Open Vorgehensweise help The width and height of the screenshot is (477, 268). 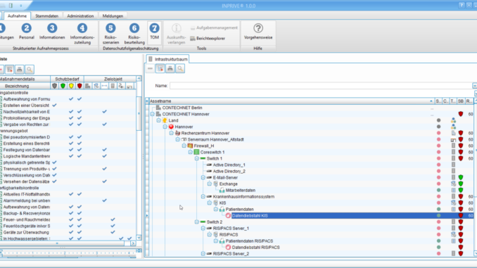coord(258,32)
